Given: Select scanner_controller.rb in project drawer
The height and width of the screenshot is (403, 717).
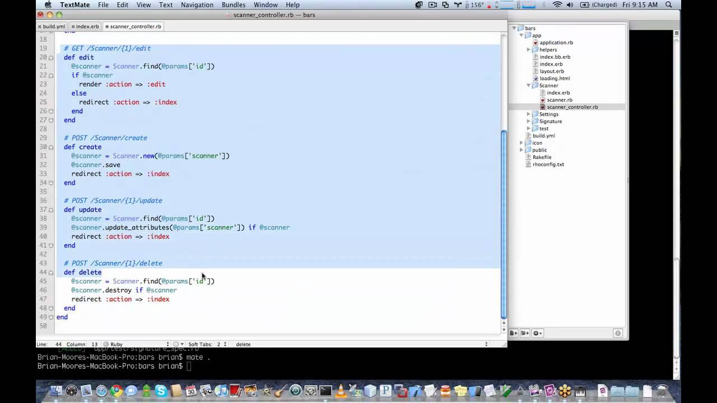Looking at the screenshot, I should pos(572,107).
